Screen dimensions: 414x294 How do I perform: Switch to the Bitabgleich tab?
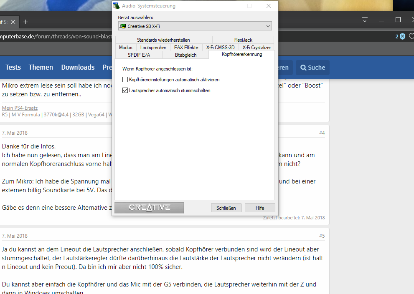[185, 55]
